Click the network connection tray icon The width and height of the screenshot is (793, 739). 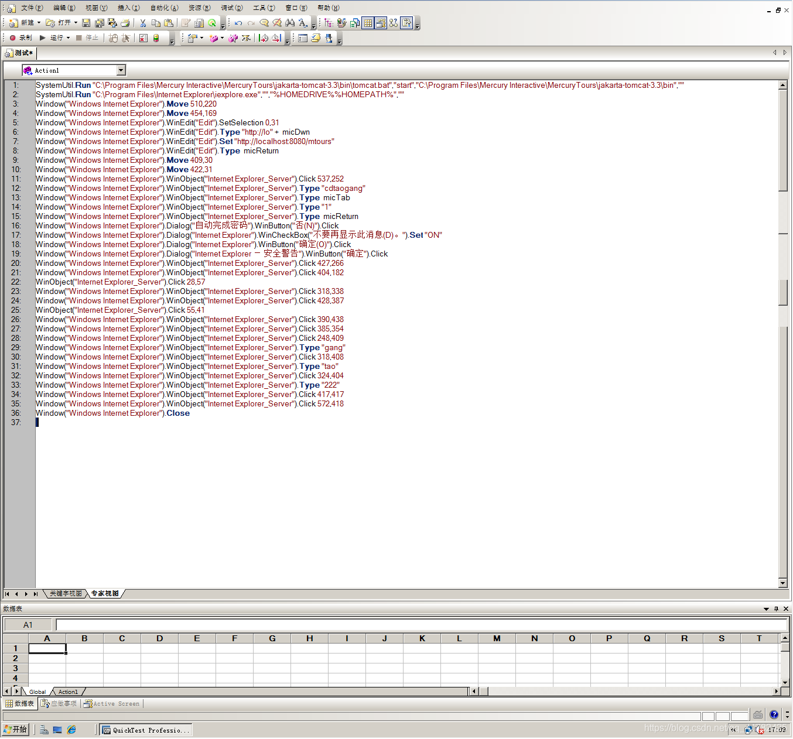tap(748, 730)
